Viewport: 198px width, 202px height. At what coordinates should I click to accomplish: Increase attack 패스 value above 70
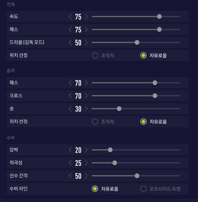click(86, 83)
